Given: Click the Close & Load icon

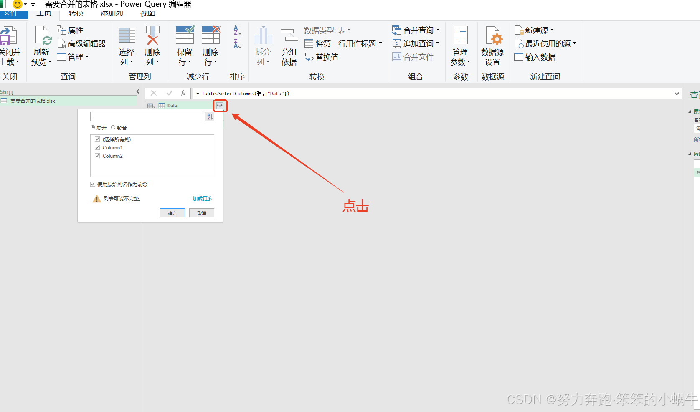Looking at the screenshot, I should [x=8, y=36].
